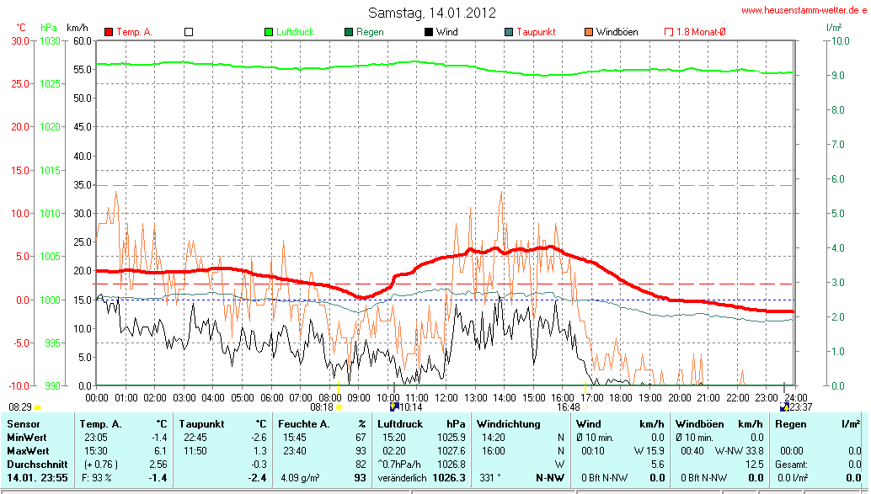
Task: Click the sunset marker at 16:48
Action: point(585,407)
